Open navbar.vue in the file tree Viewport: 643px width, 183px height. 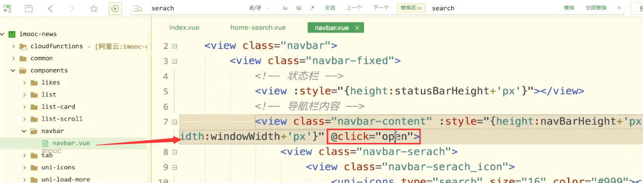click(71, 143)
